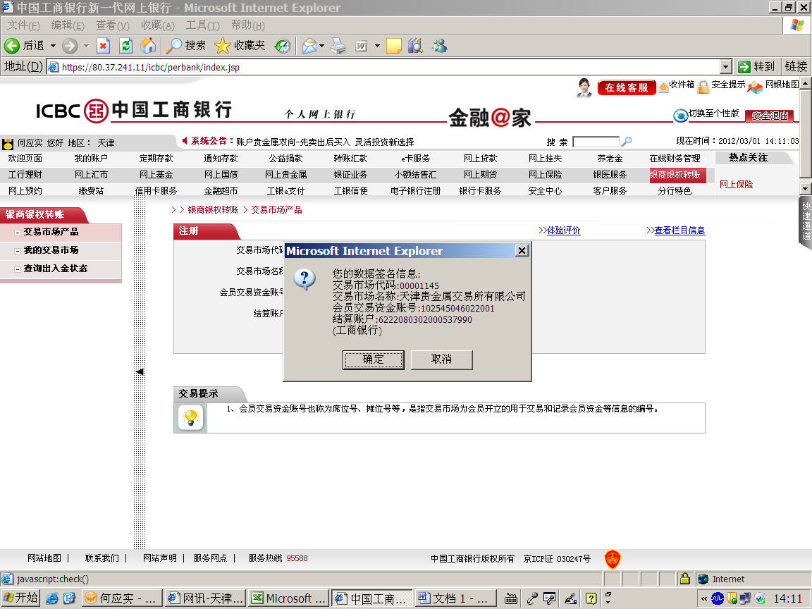Click 取消 in the signature dialog
This screenshot has height=609, width=812.
[x=441, y=359]
